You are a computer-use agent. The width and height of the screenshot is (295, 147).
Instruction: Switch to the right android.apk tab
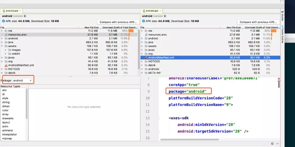tap(152, 11)
